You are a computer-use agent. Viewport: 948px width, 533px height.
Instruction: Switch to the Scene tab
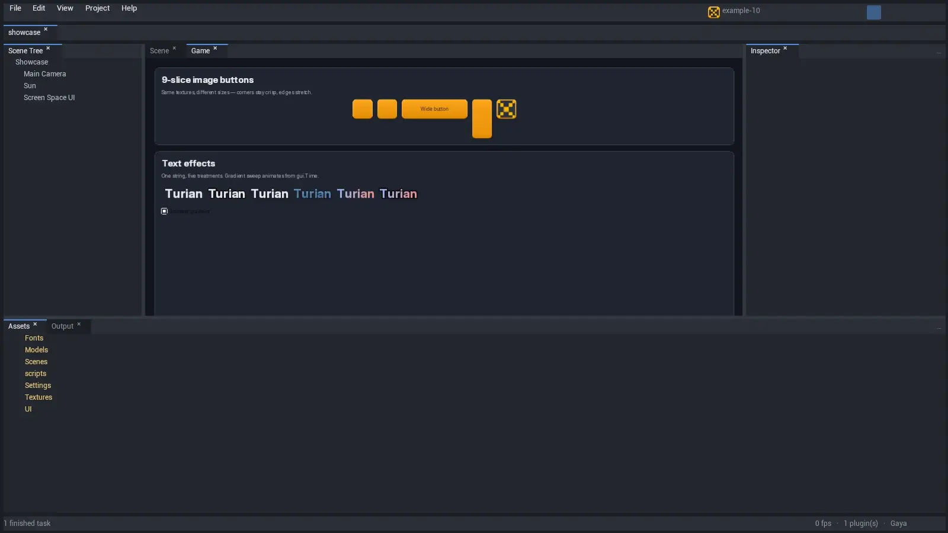click(x=159, y=51)
